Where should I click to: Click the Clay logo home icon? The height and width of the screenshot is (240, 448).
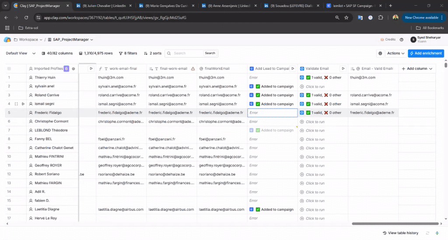[x=7, y=40]
